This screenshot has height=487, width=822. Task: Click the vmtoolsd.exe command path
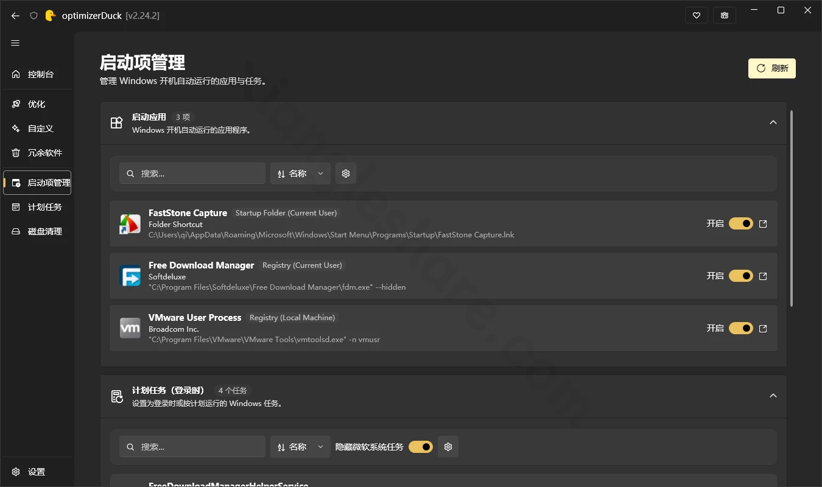tap(264, 340)
